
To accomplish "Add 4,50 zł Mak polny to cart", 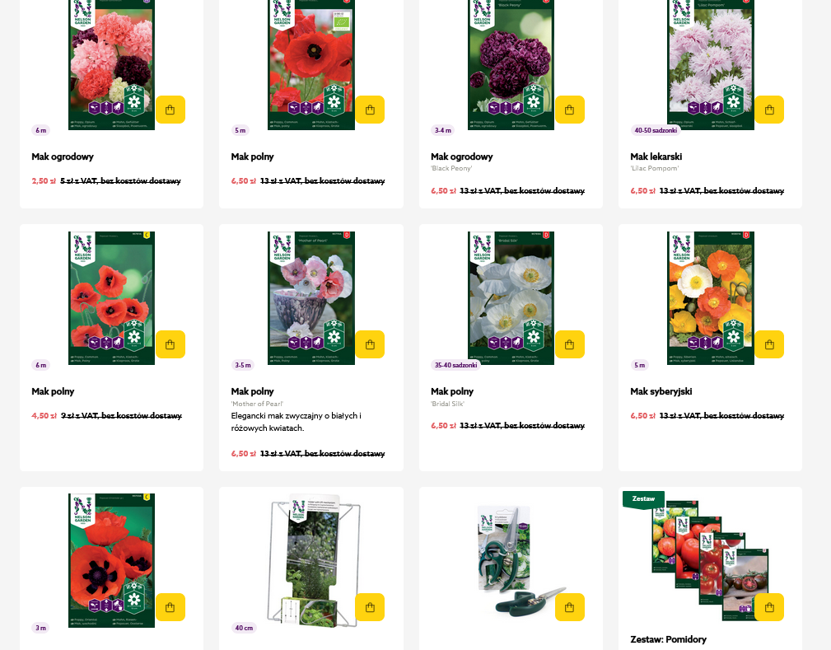I will 170,344.
